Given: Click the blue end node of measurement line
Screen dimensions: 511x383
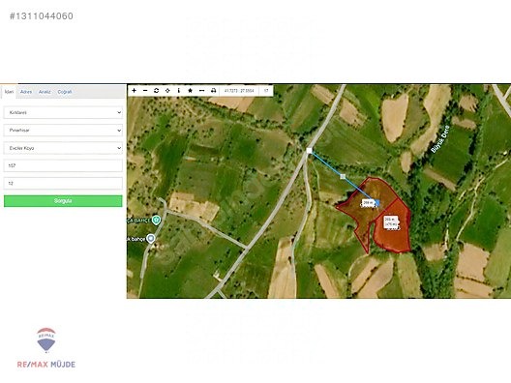Looking at the screenshot, I should tap(377, 203).
